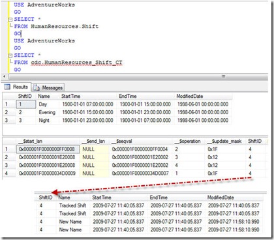
Task: Click row header 3 of the Shift grid
Action: (9, 120)
